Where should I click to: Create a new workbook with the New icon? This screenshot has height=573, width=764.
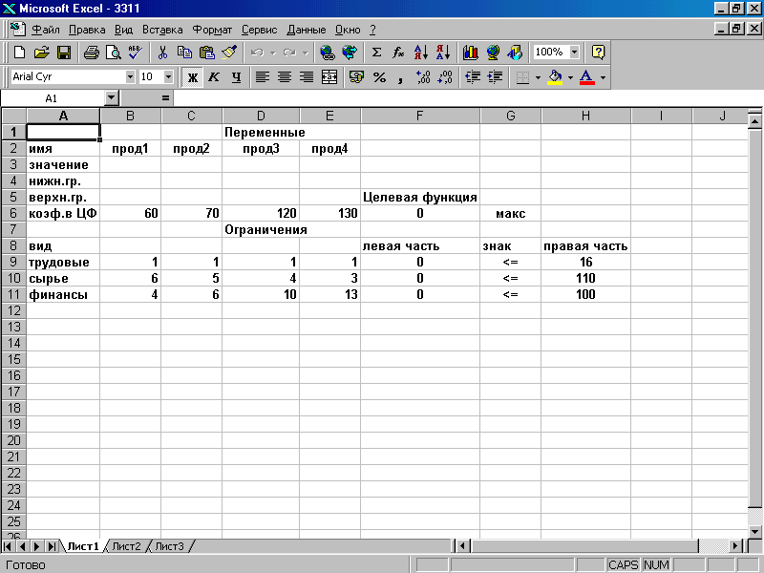pos(19,53)
